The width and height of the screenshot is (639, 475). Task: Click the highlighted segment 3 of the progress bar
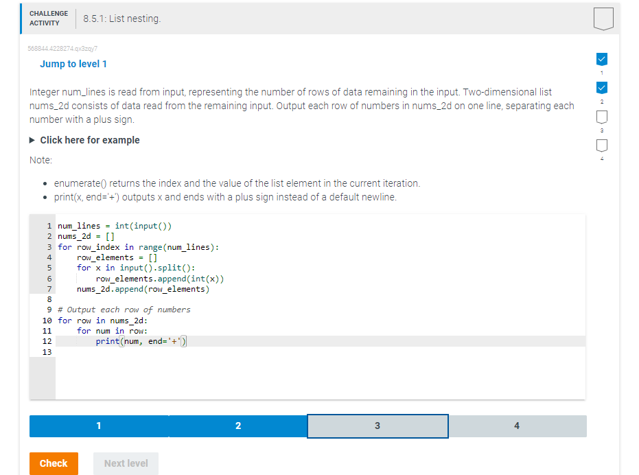[x=377, y=426]
